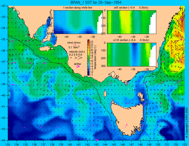Click the magenta drifter legend symbol
This screenshot has height=146, width=189.
click(x=78, y=66)
